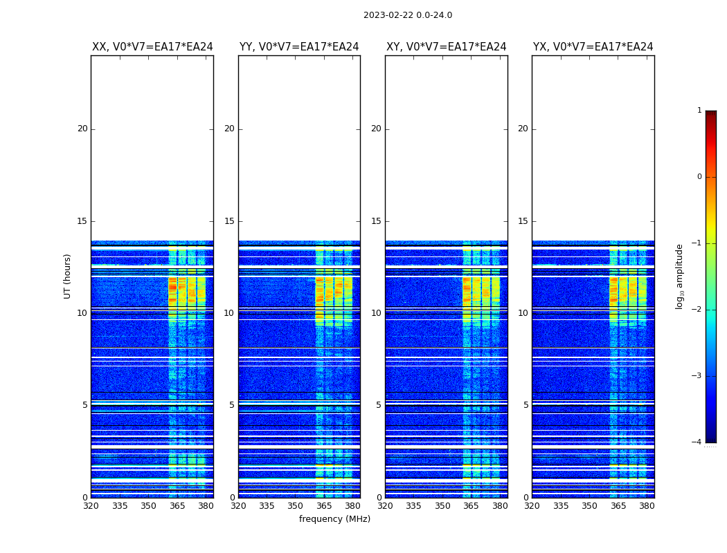Click the XY spectrogram heatmap
The height and width of the screenshot is (553, 727).
[x=447, y=276]
